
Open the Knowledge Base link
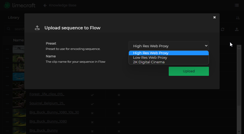[63, 5]
